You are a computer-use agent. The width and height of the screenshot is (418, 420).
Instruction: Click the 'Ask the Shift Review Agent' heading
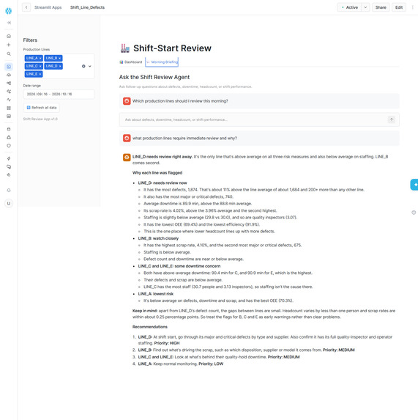coord(154,77)
